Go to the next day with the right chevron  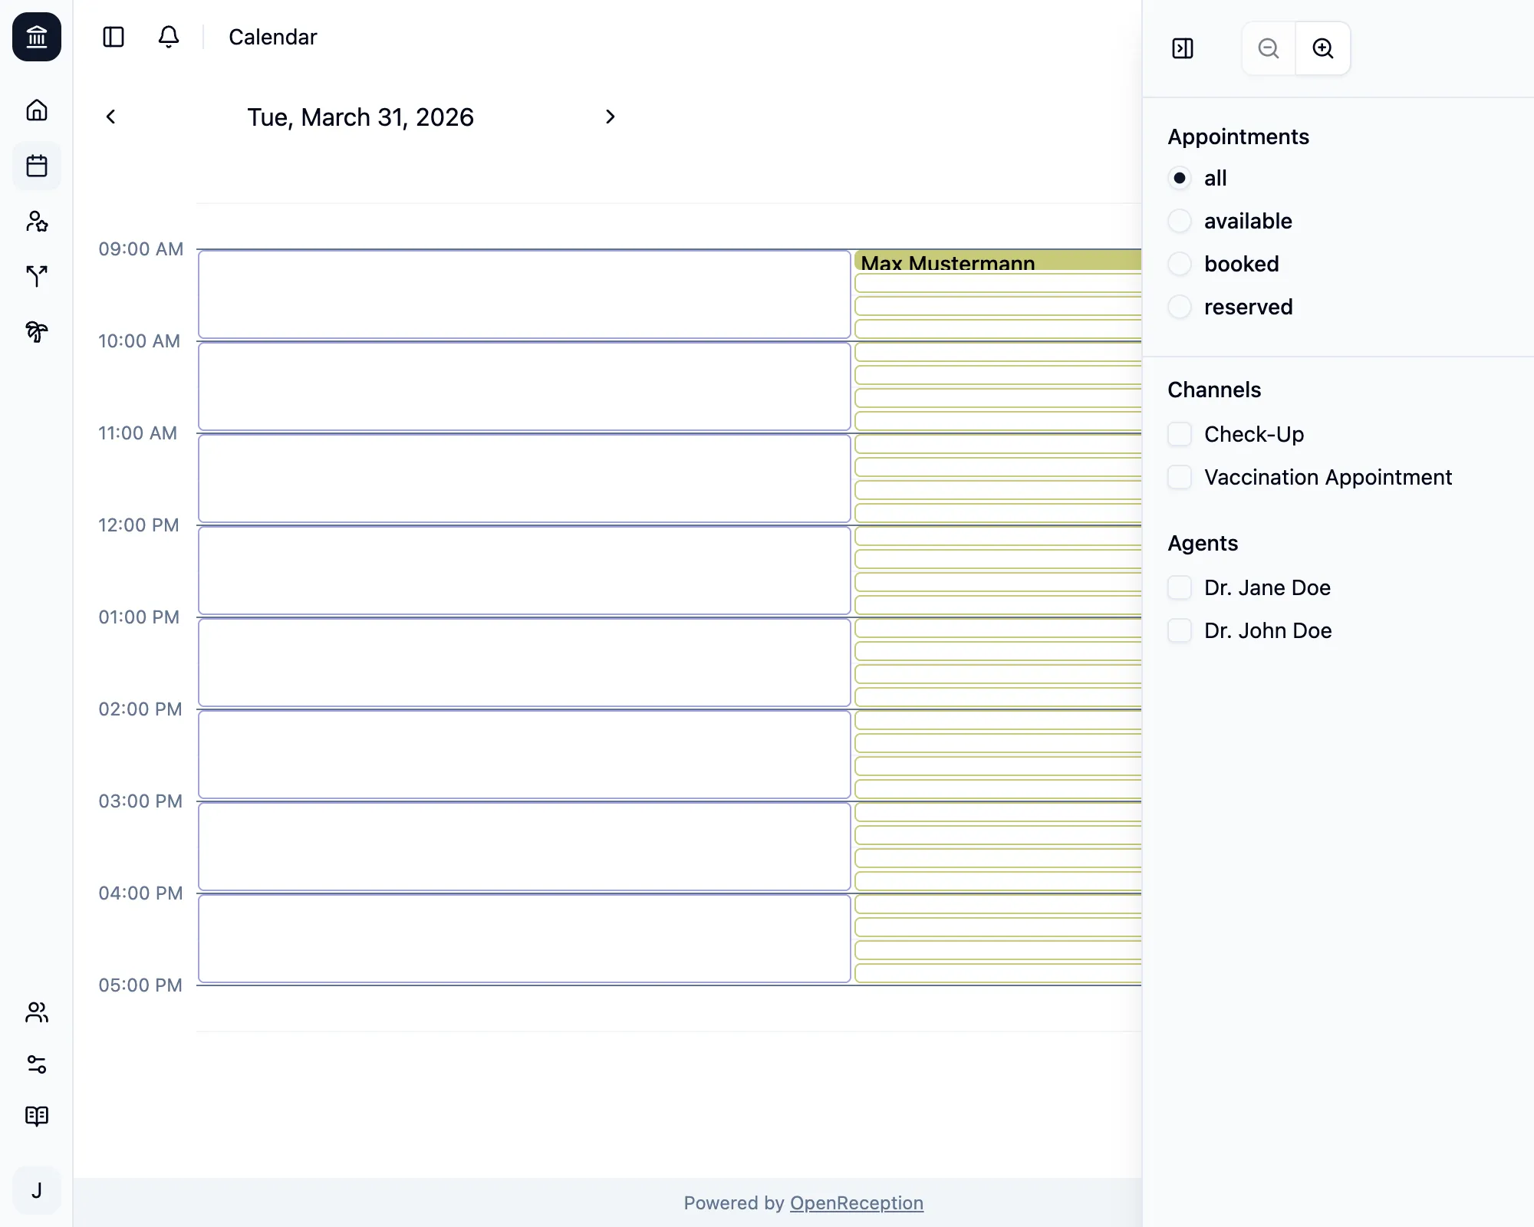pos(610,117)
